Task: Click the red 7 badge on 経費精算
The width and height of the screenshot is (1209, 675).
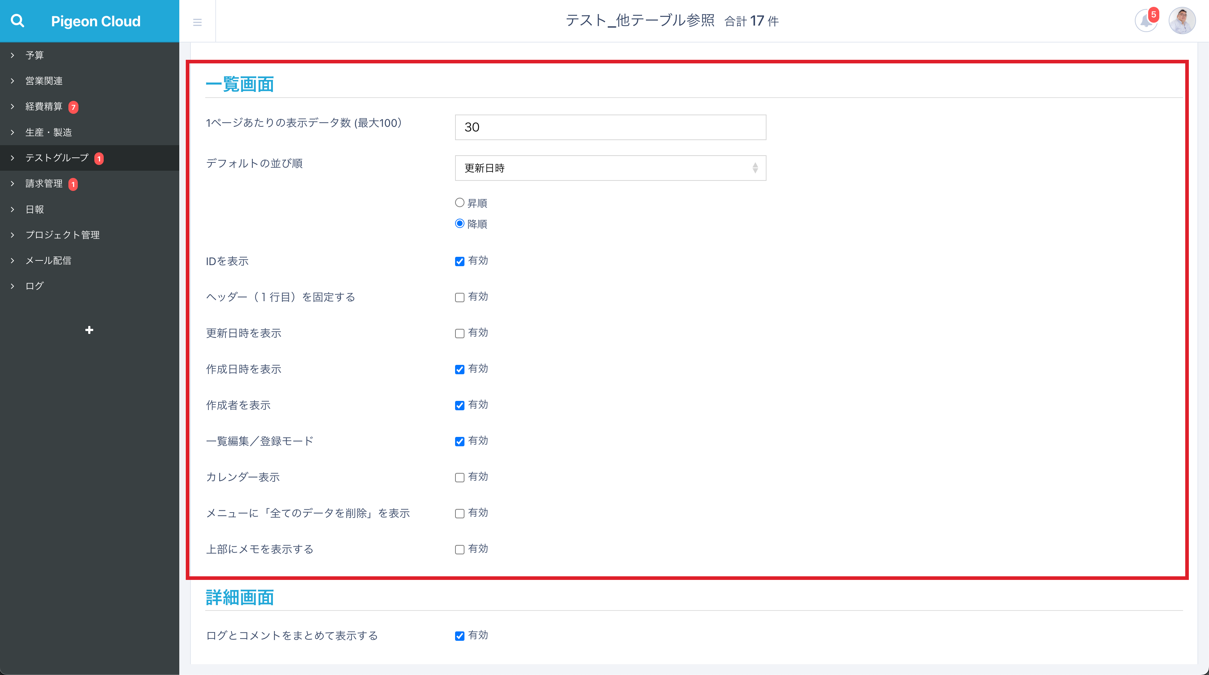Action: (x=73, y=107)
